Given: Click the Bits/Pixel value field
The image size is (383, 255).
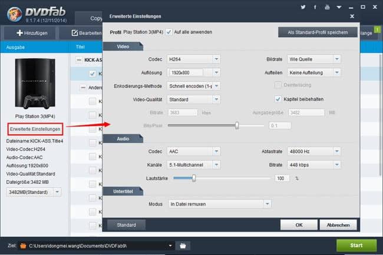Looking at the screenshot, I should click(x=280, y=125).
